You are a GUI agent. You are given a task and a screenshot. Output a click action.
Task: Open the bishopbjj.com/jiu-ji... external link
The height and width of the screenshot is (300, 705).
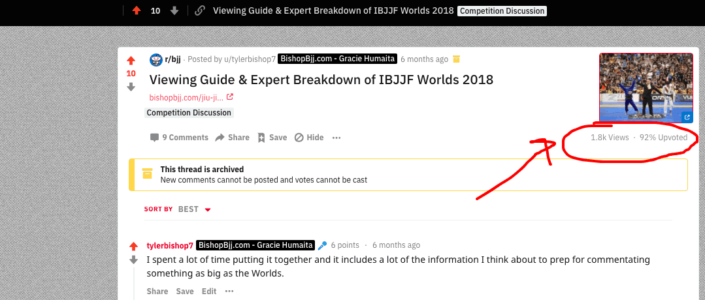pos(186,97)
